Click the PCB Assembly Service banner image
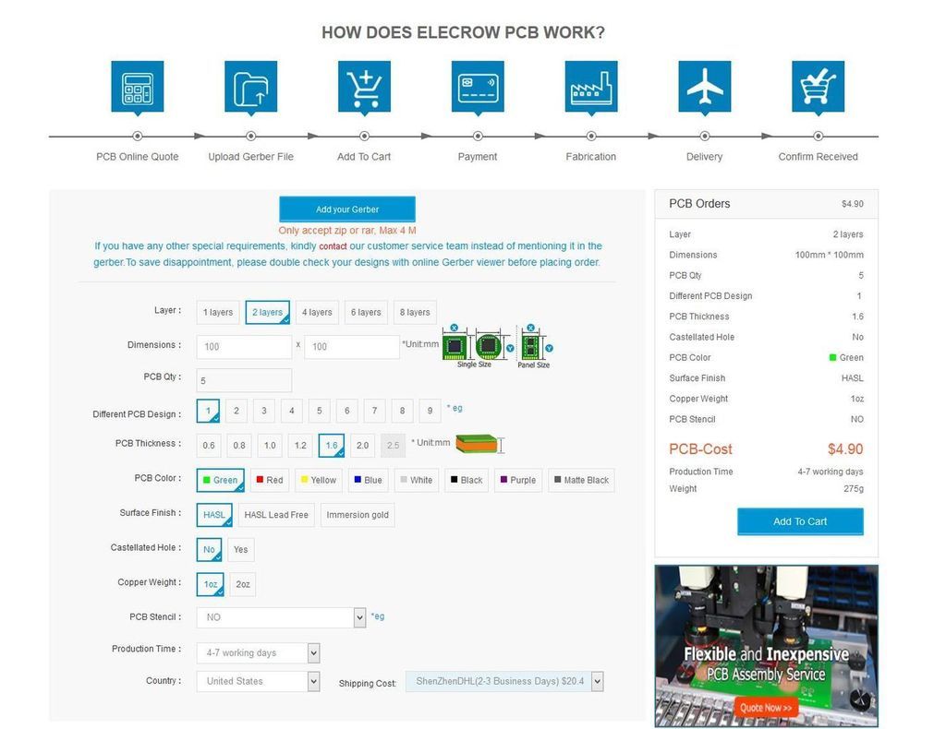The height and width of the screenshot is (729, 946). (766, 646)
